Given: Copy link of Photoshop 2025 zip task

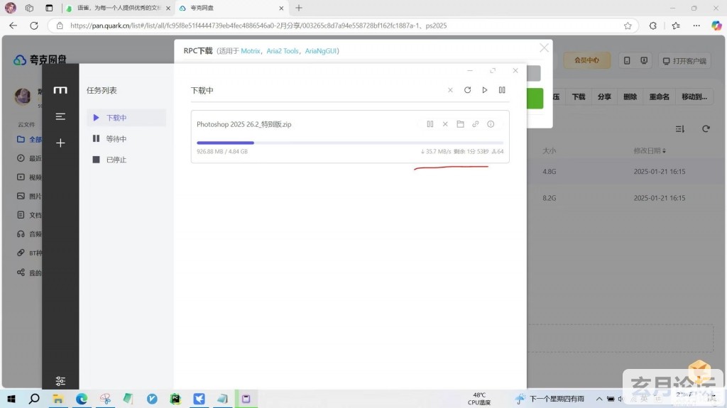Looking at the screenshot, I should coord(475,123).
